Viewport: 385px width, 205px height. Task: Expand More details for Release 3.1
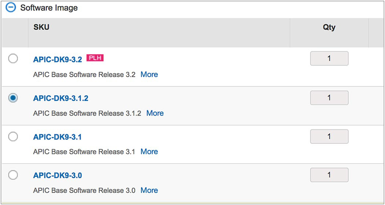[149, 152]
